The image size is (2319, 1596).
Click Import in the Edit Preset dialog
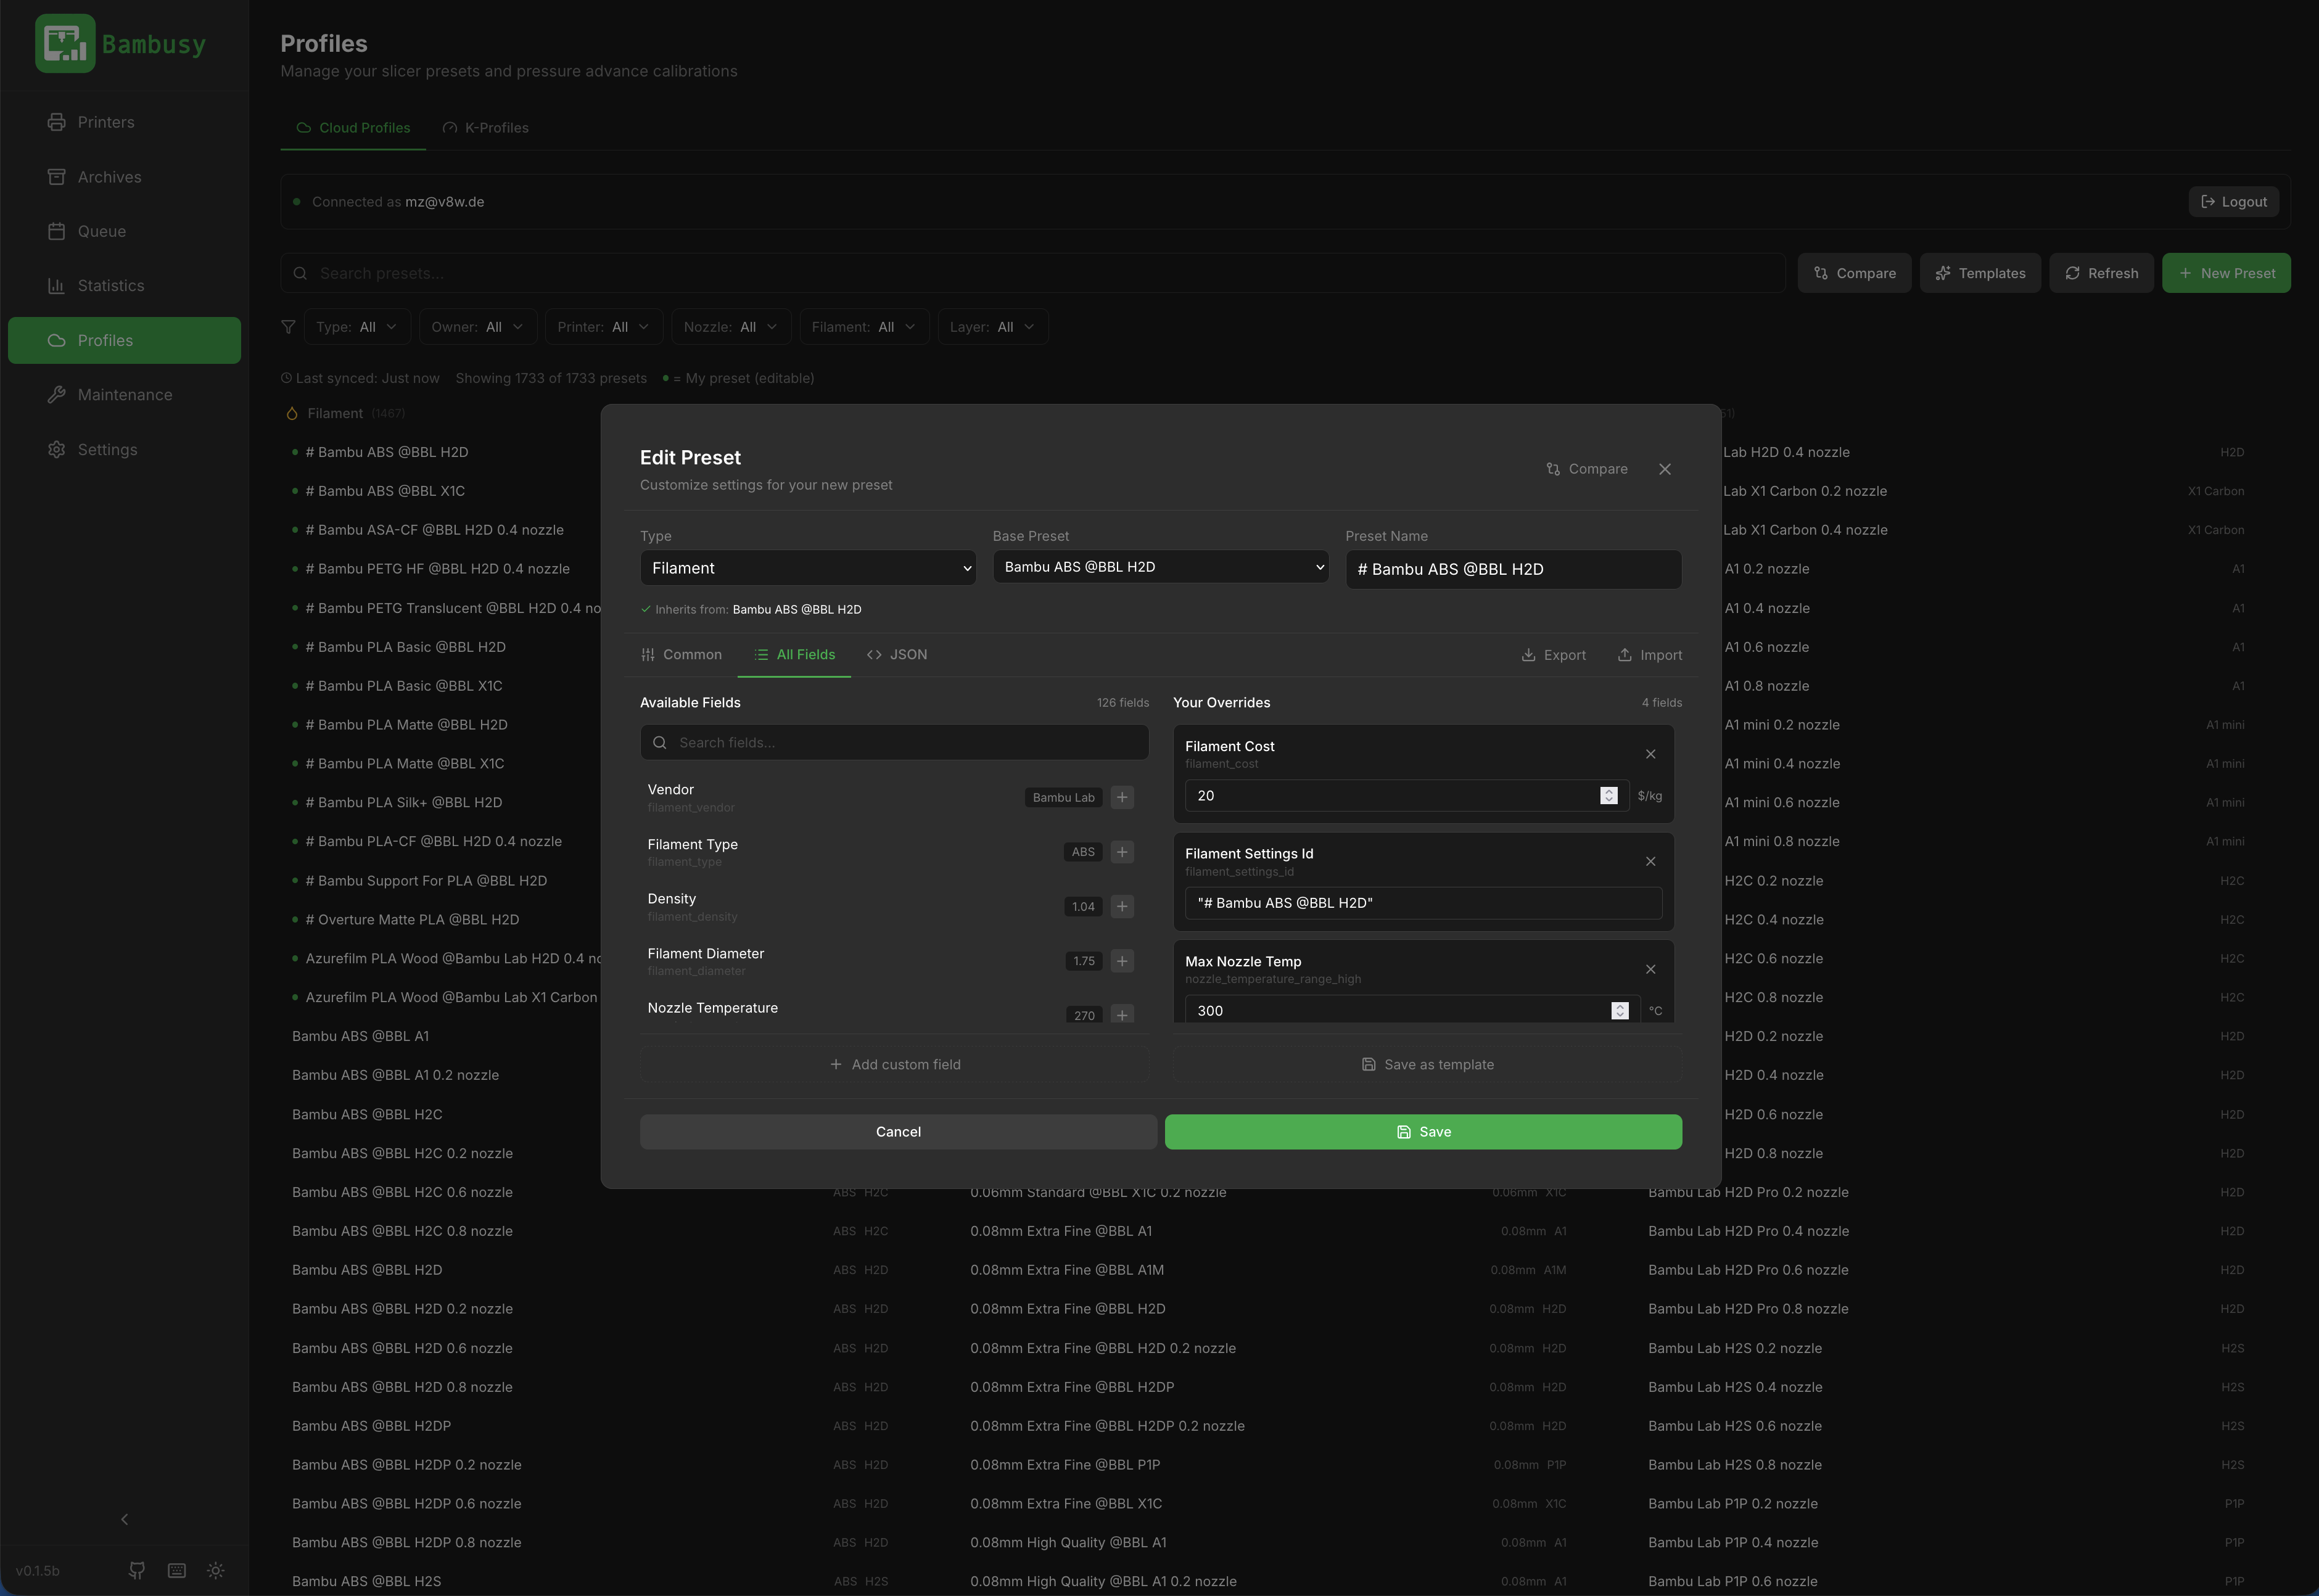click(x=1650, y=655)
